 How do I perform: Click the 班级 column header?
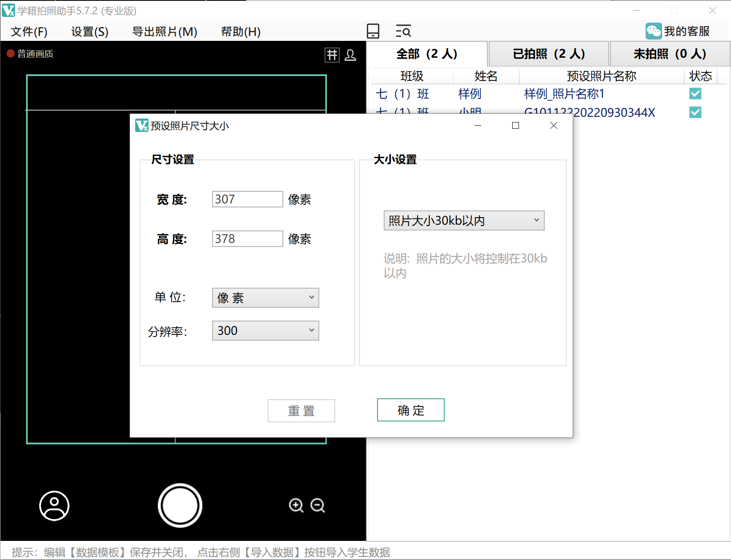coord(412,76)
